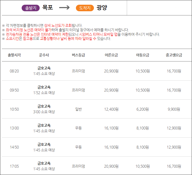This screenshot has height=175, width=192.
Task: Click the 운수사 column header
Action: click(44, 55)
